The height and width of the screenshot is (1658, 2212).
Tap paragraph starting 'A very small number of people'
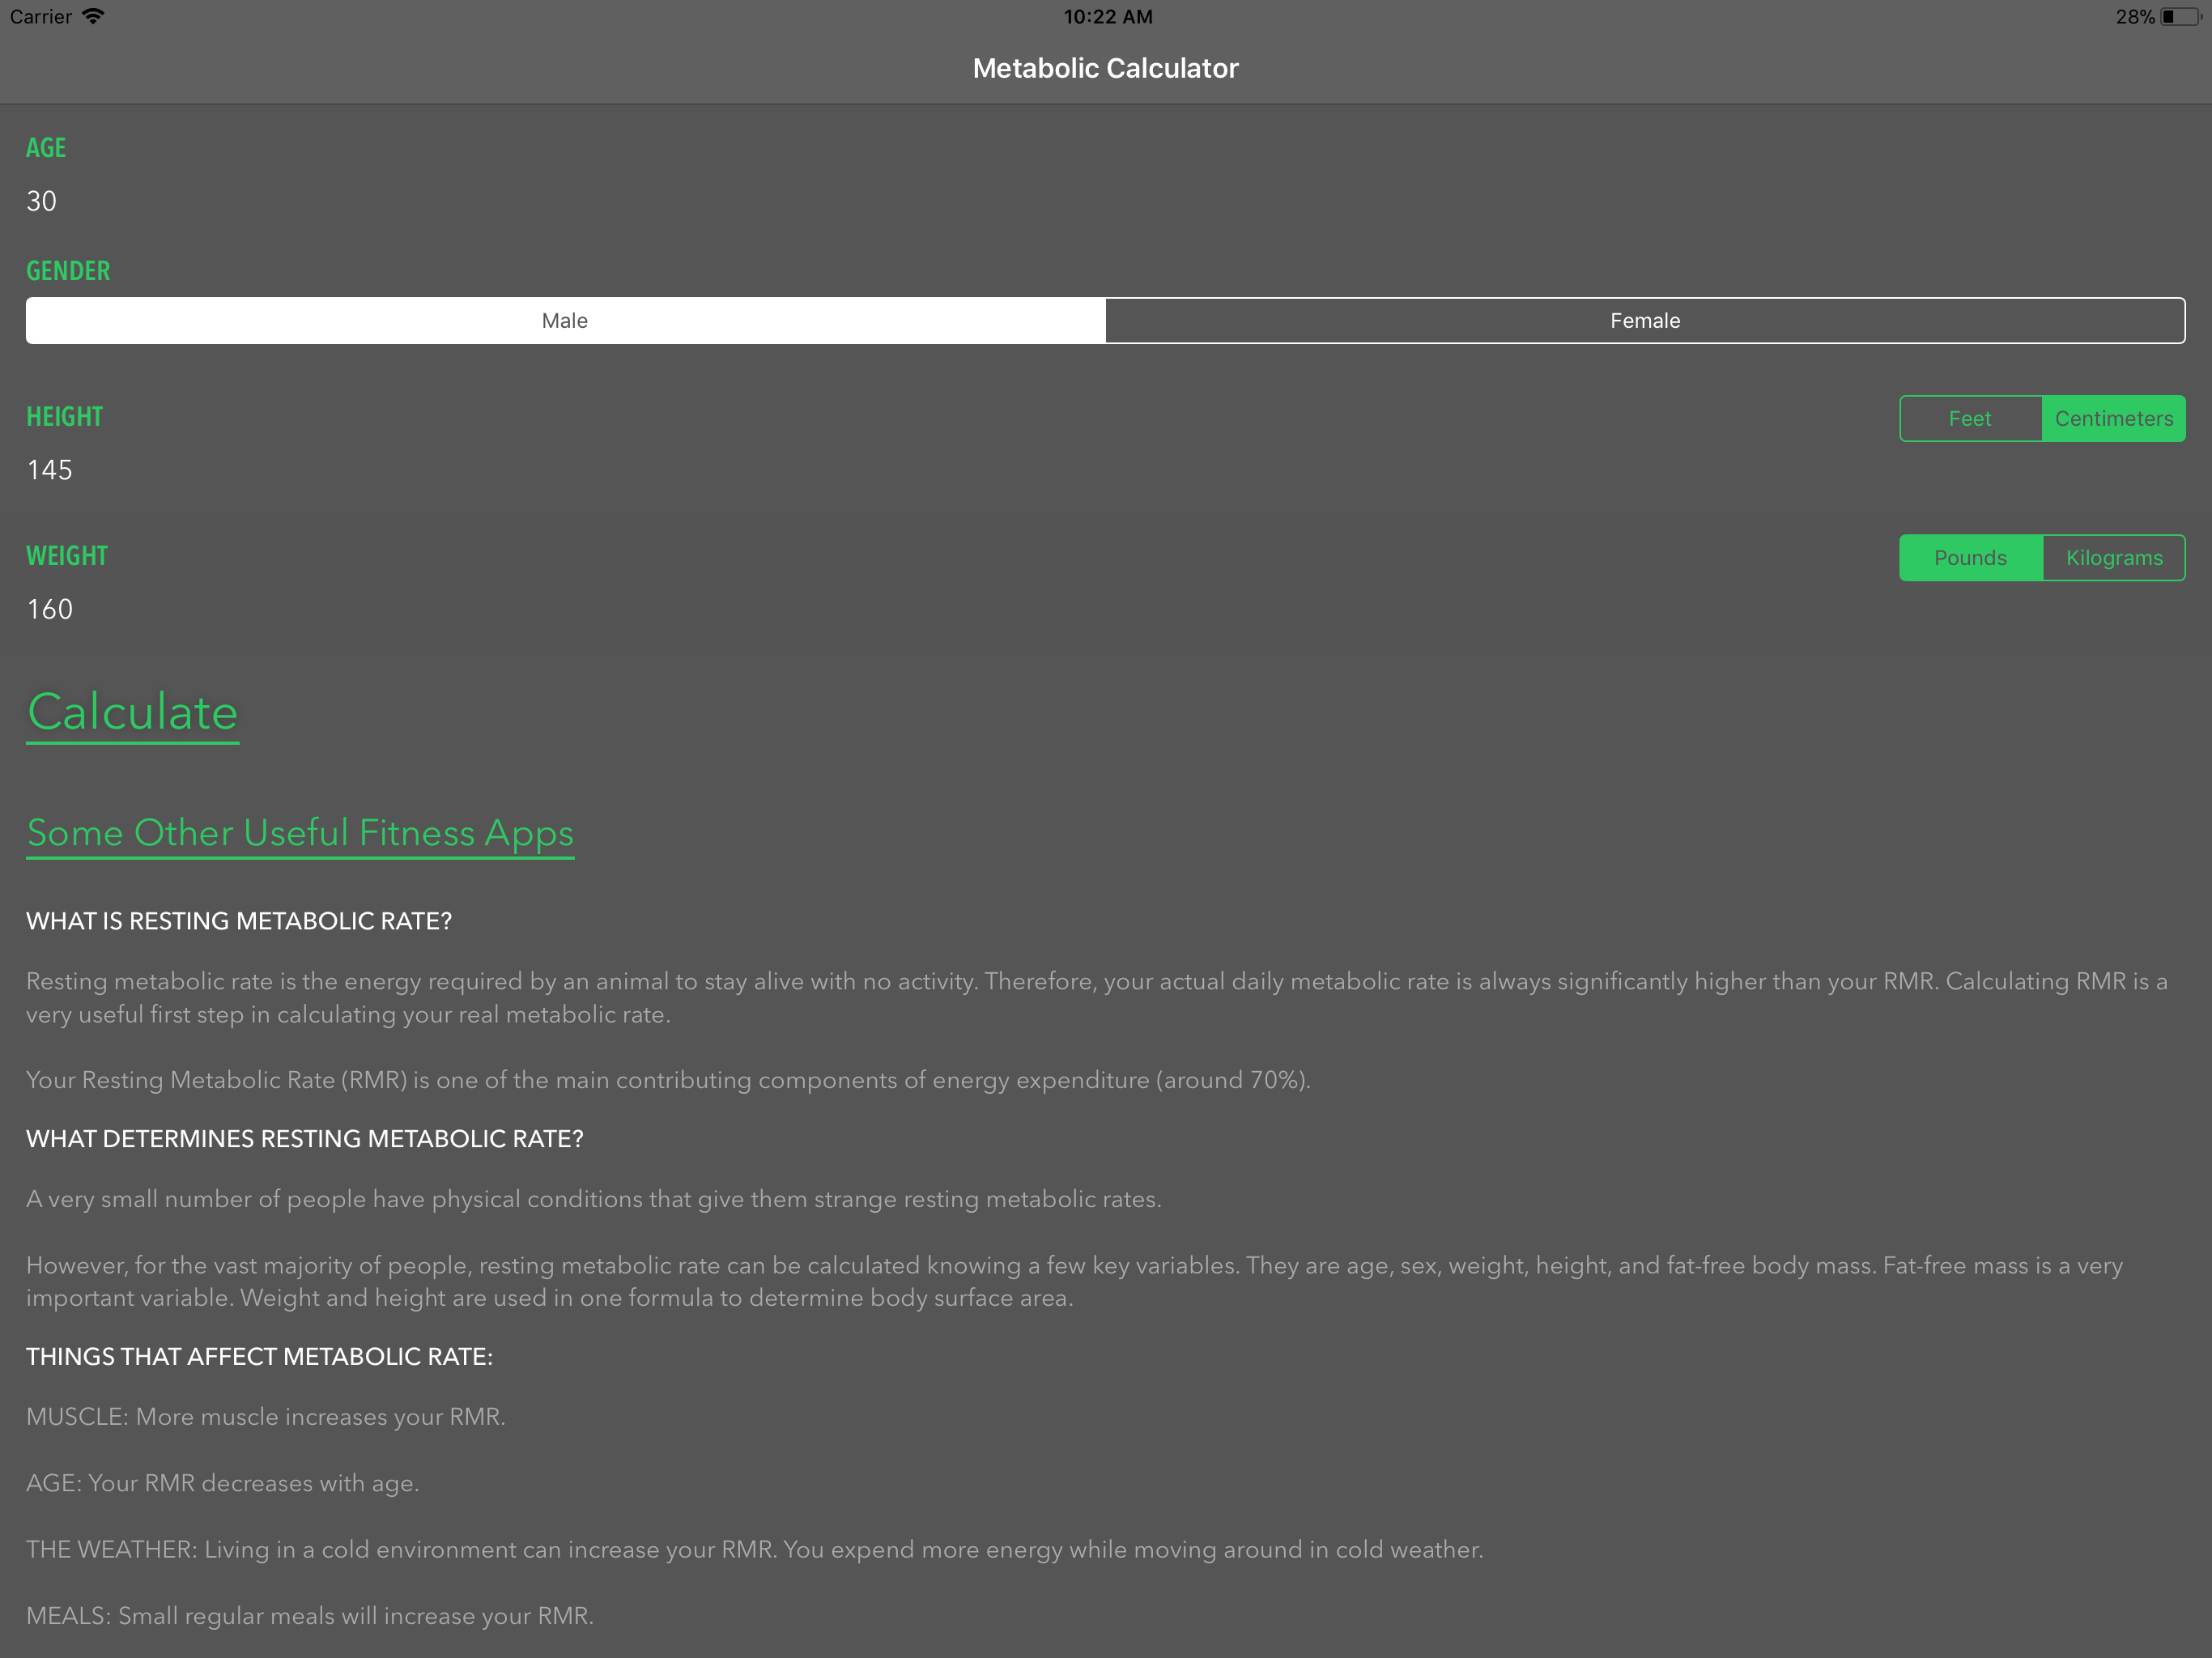pos(594,1199)
